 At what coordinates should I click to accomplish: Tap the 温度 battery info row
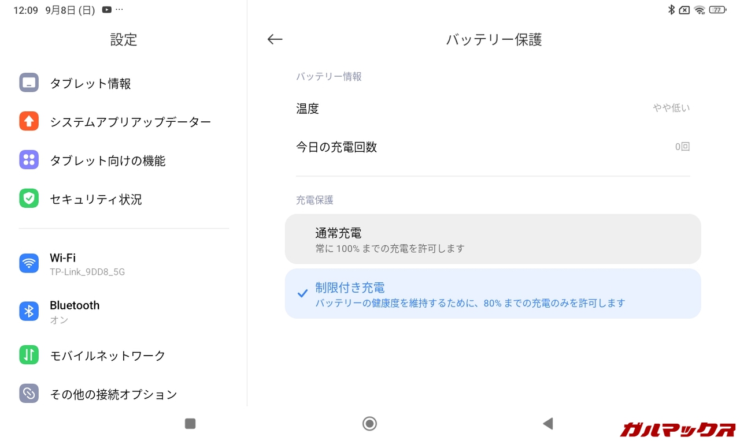pos(493,109)
